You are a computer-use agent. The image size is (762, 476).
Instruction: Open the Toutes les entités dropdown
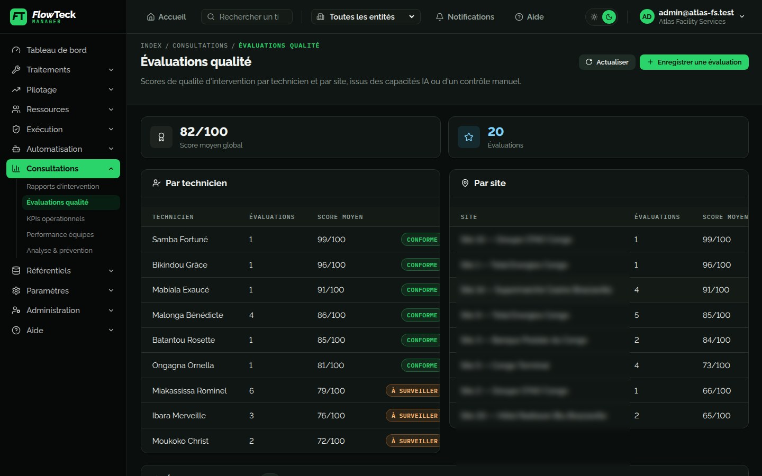pos(366,17)
